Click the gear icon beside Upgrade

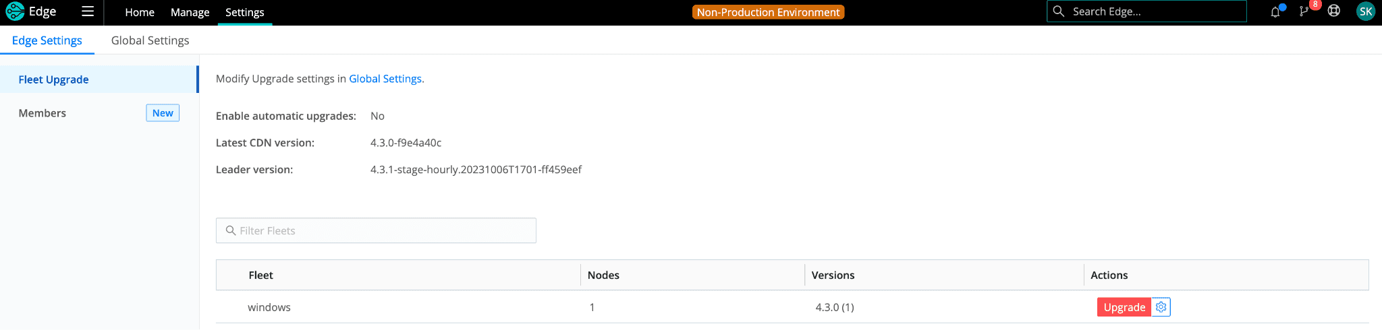(1161, 307)
